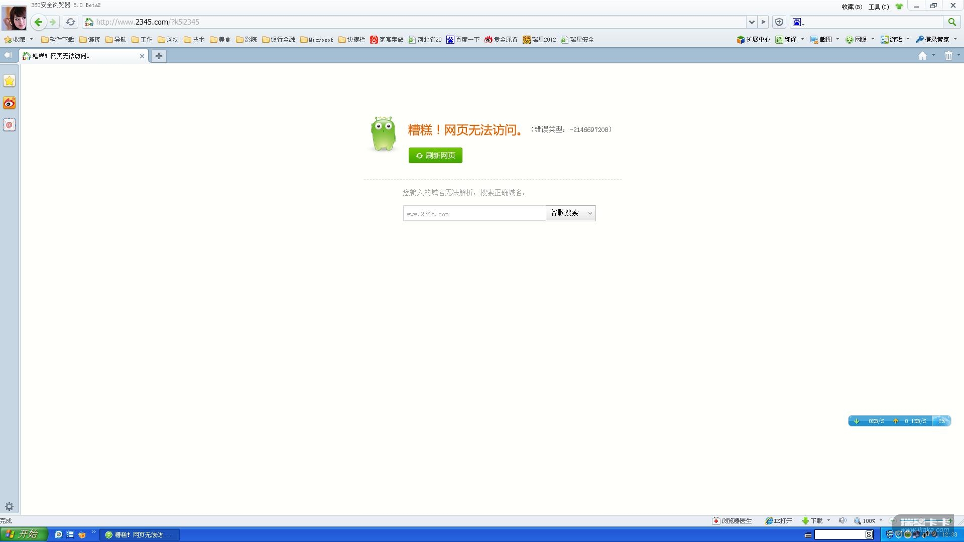The image size is (964, 542).
Task: Click the www.2345.com domain search field
Action: (x=474, y=214)
